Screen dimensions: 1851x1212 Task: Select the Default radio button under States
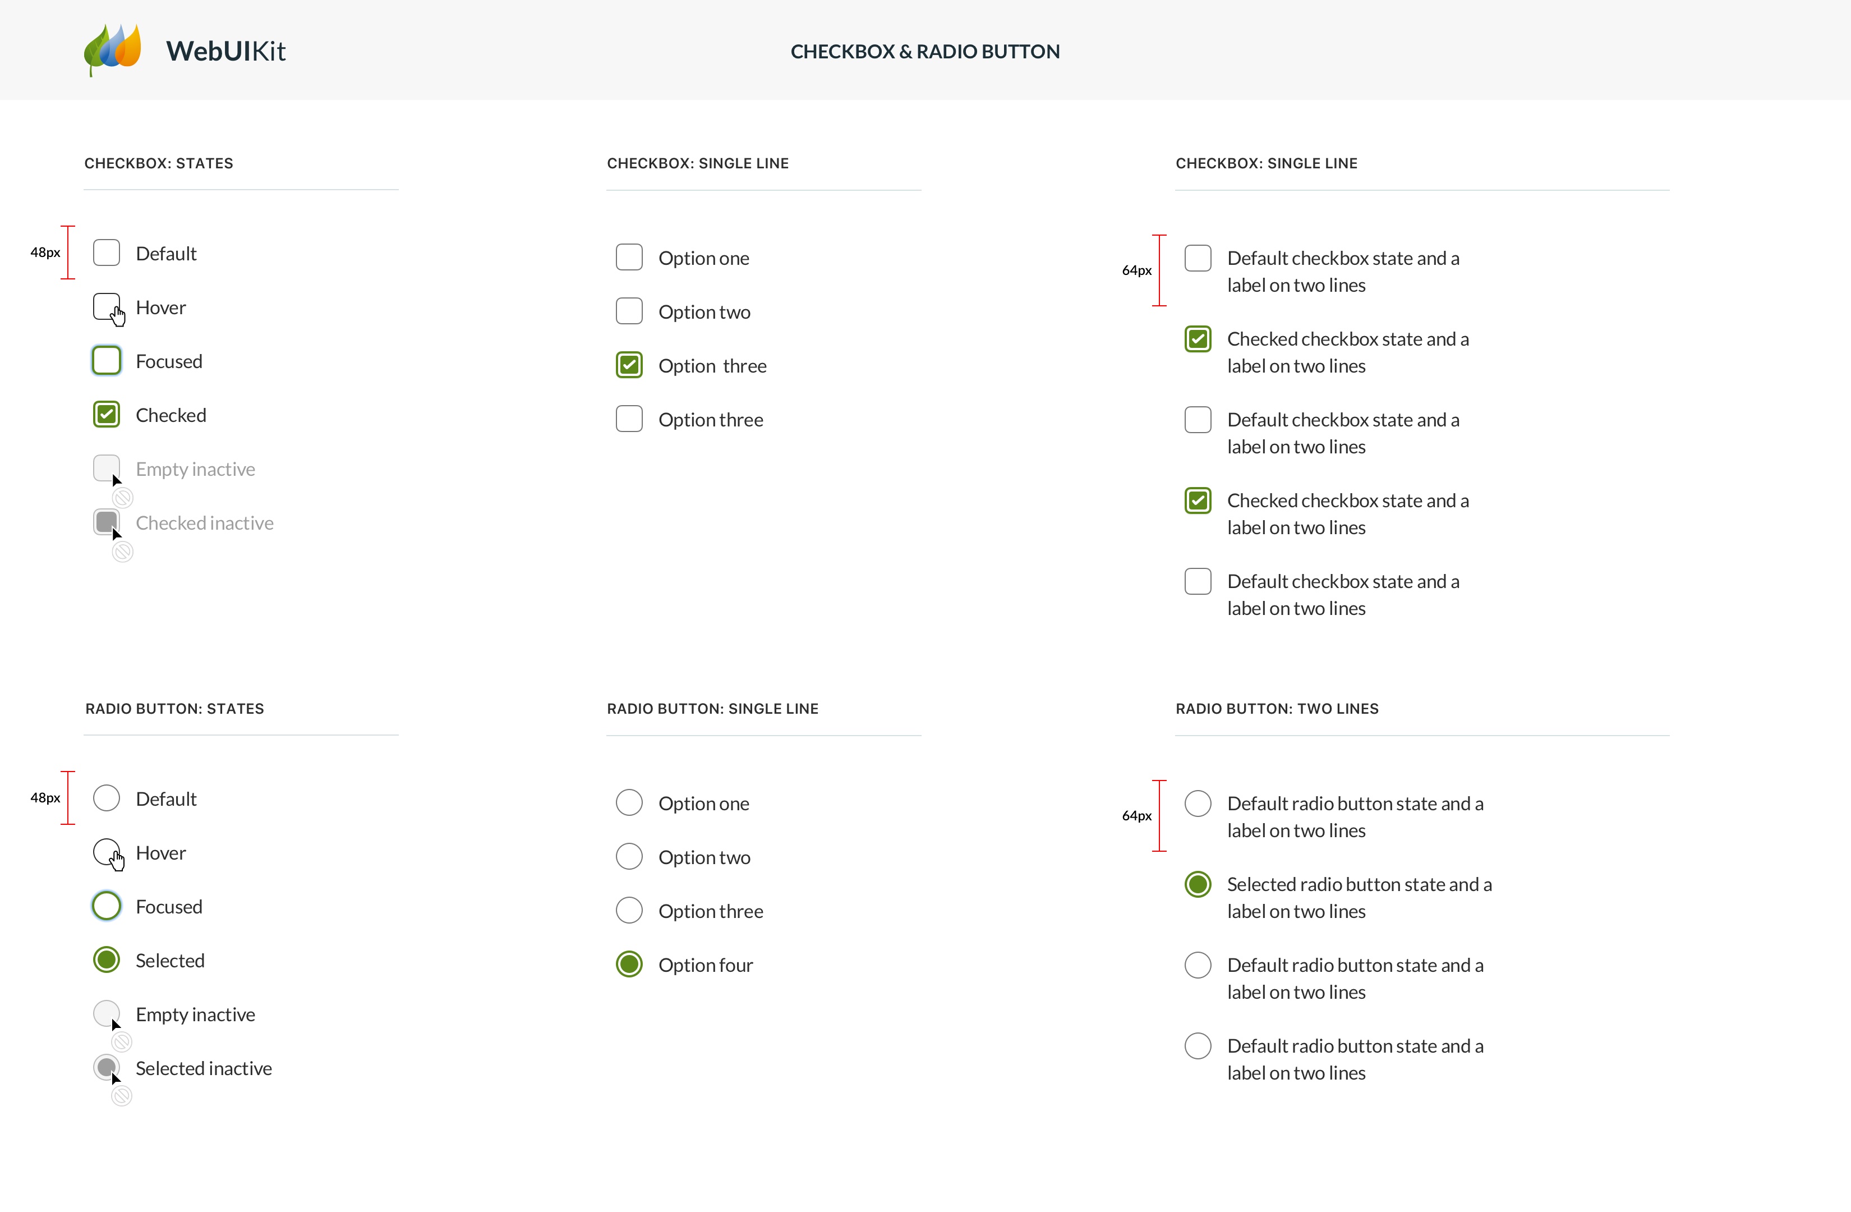tap(107, 798)
